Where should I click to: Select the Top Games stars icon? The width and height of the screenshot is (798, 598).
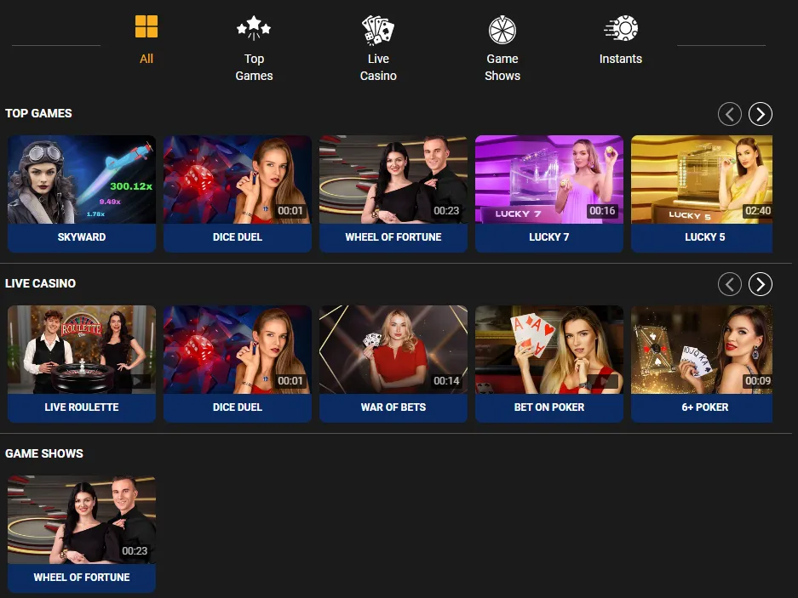(254, 29)
